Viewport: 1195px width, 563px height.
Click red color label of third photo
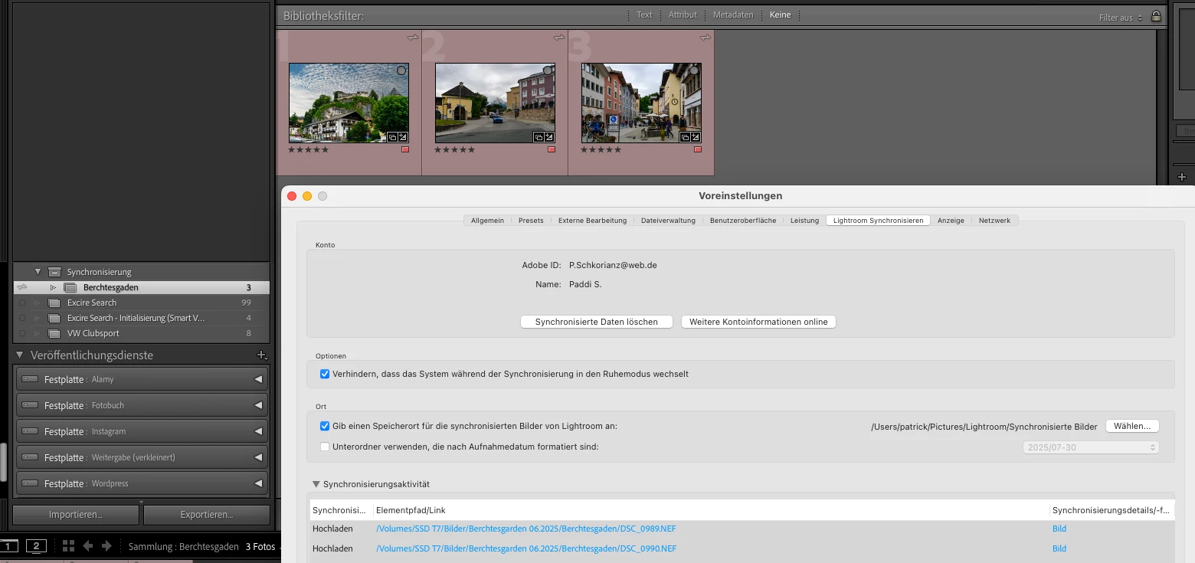[698, 149]
